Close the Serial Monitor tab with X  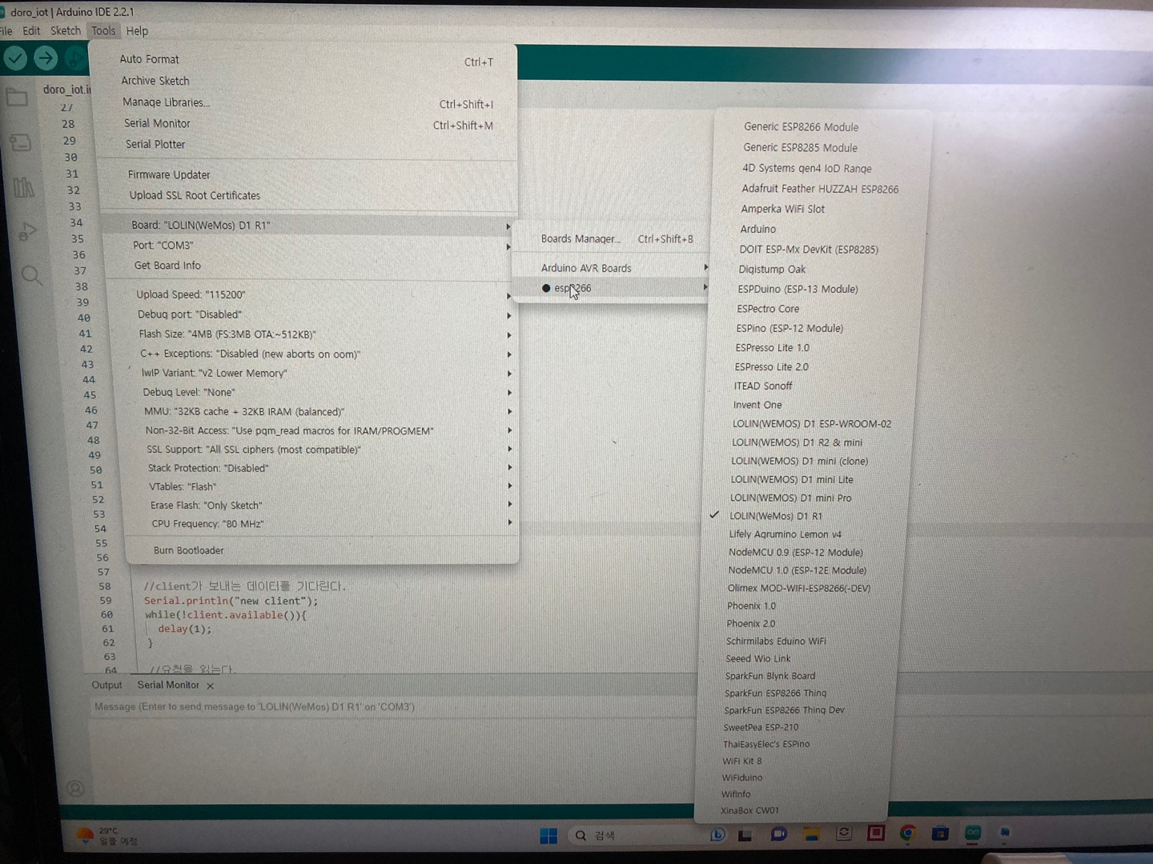coord(210,686)
